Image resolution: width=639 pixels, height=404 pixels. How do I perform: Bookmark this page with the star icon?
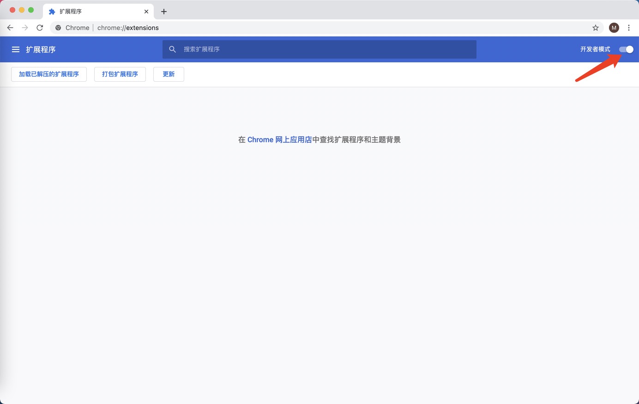(596, 28)
